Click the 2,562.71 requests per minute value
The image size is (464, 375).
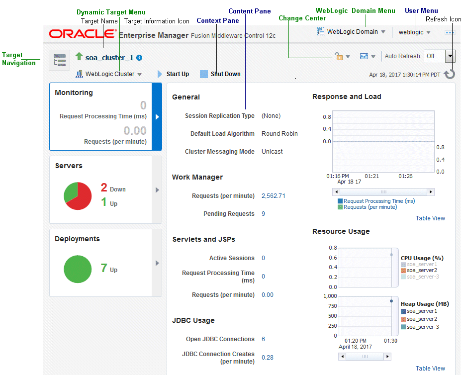tap(274, 196)
